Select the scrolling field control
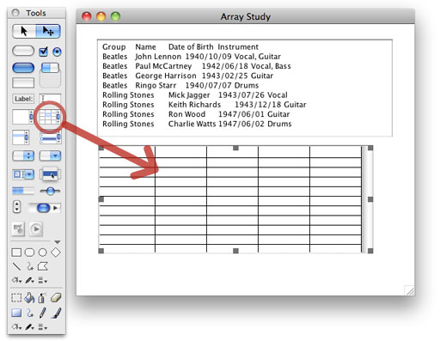The image size is (440, 341). point(23,117)
